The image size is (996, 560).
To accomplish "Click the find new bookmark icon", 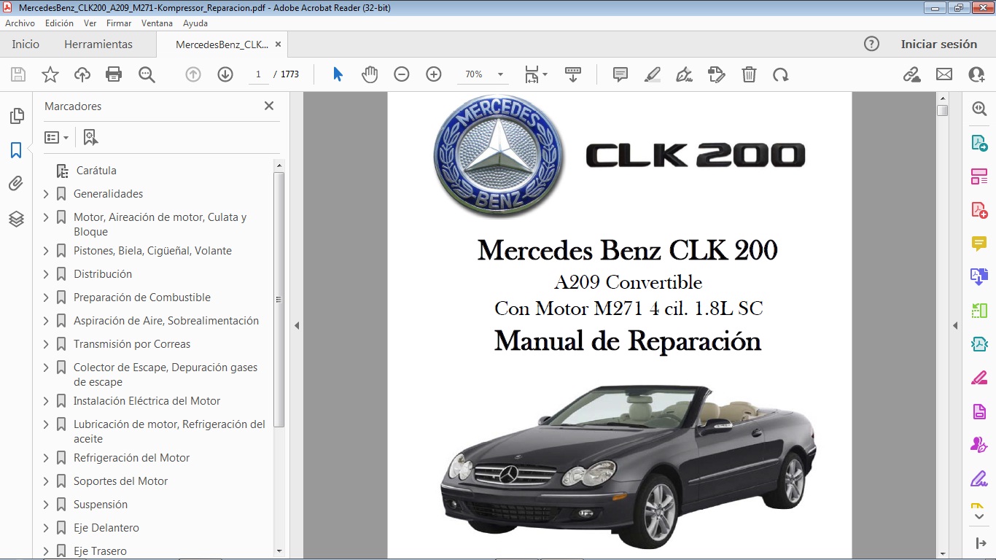I will 90,137.
